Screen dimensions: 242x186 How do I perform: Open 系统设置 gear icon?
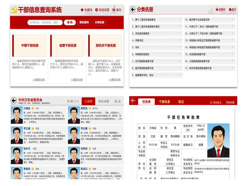pyautogui.click(x=96, y=10)
